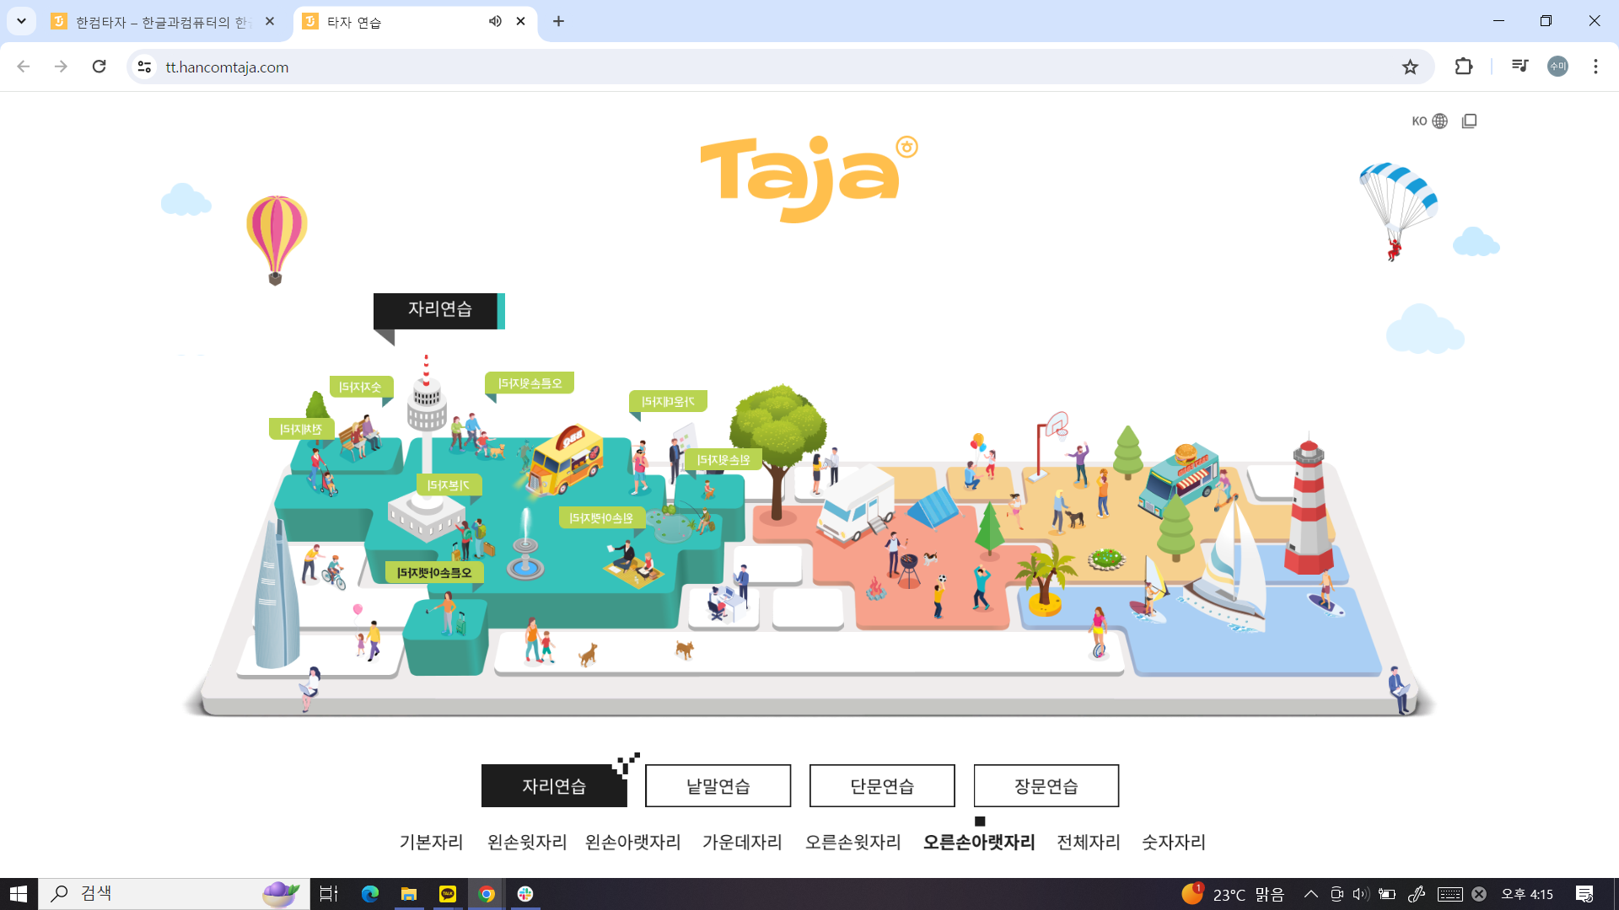Open KakaoTalk from the taskbar
This screenshot has width=1619, height=910.
(x=448, y=894)
